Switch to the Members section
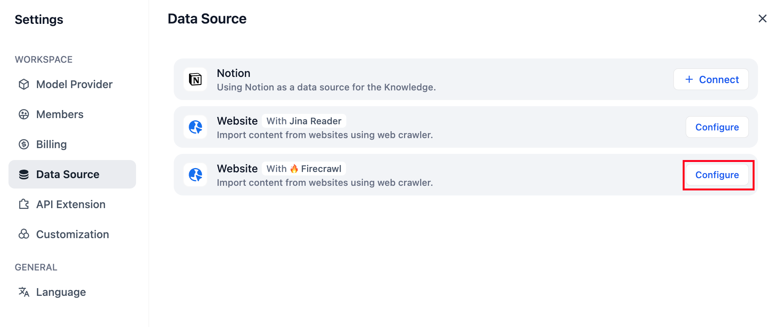 pos(60,114)
